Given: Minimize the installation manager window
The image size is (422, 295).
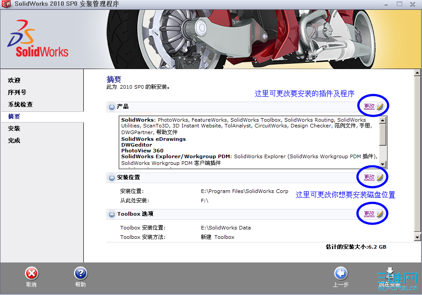Looking at the screenshot, I should click(386, 4).
